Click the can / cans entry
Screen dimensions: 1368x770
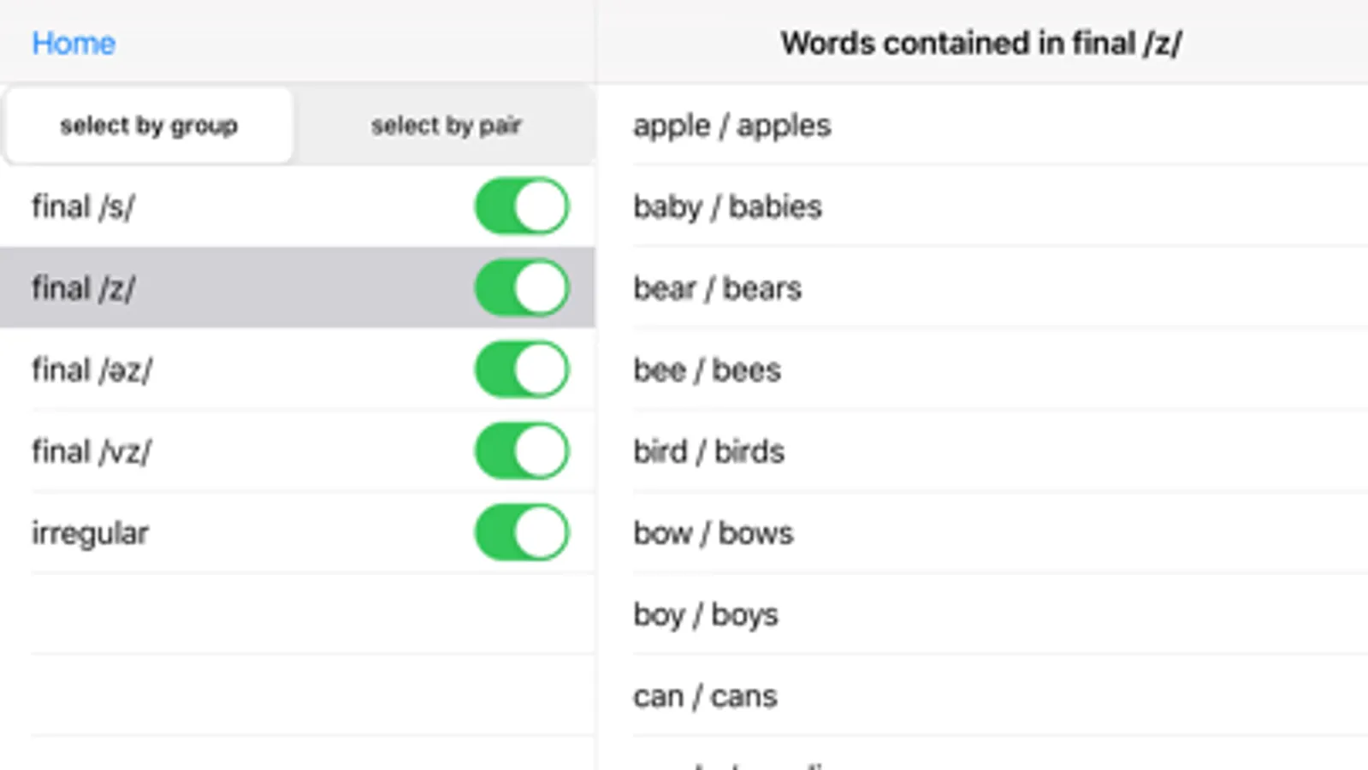click(705, 696)
